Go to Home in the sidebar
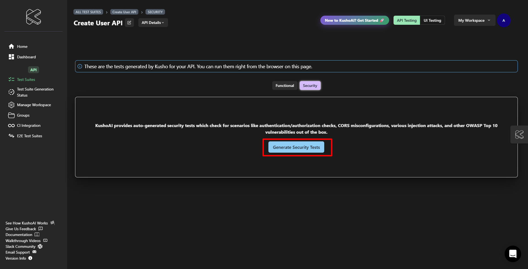Image resolution: width=528 pixels, height=269 pixels. point(22,46)
